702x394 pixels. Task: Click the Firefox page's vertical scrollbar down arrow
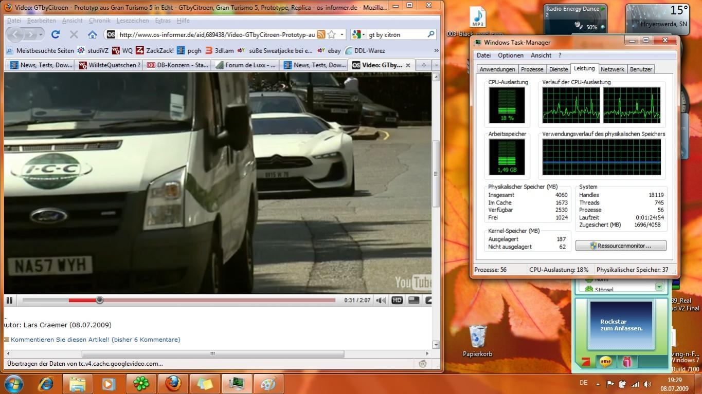(x=436, y=345)
